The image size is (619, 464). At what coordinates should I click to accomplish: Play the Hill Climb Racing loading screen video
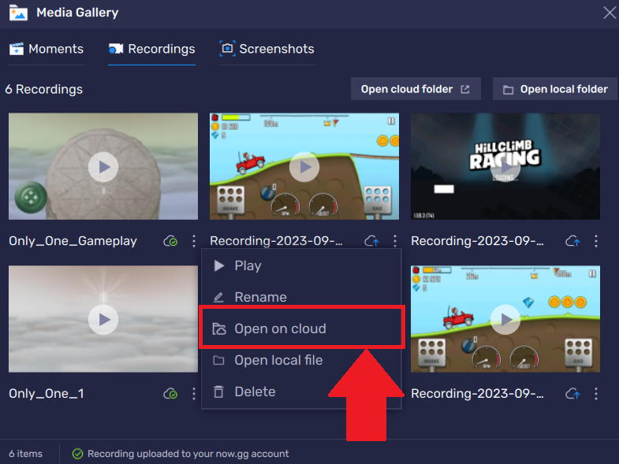tap(505, 166)
